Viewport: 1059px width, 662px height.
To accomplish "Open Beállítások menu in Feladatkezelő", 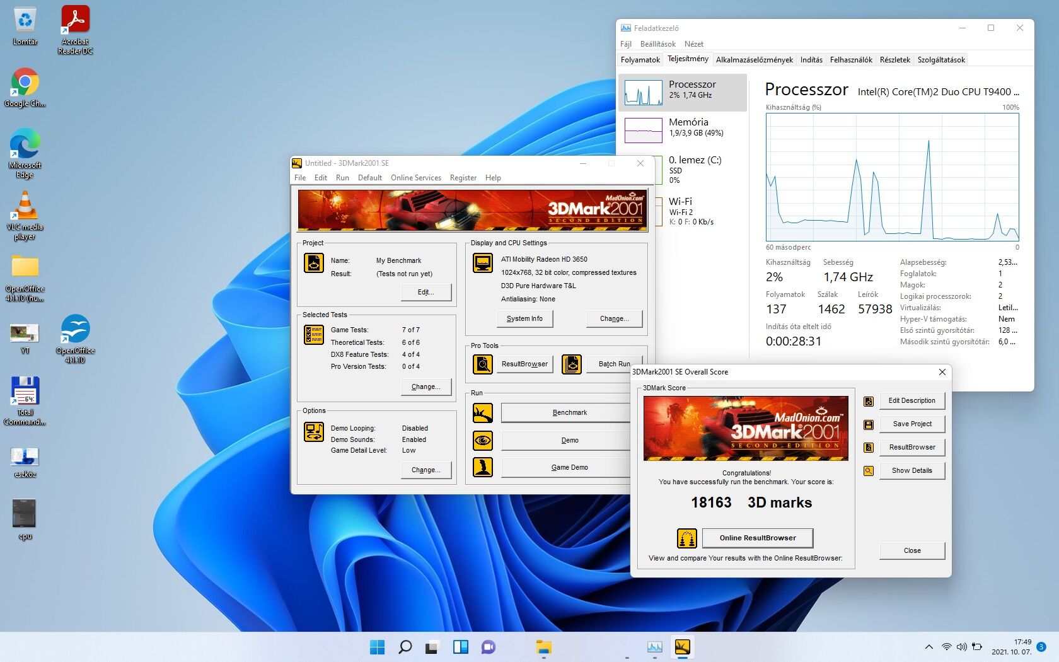I will click(x=657, y=44).
